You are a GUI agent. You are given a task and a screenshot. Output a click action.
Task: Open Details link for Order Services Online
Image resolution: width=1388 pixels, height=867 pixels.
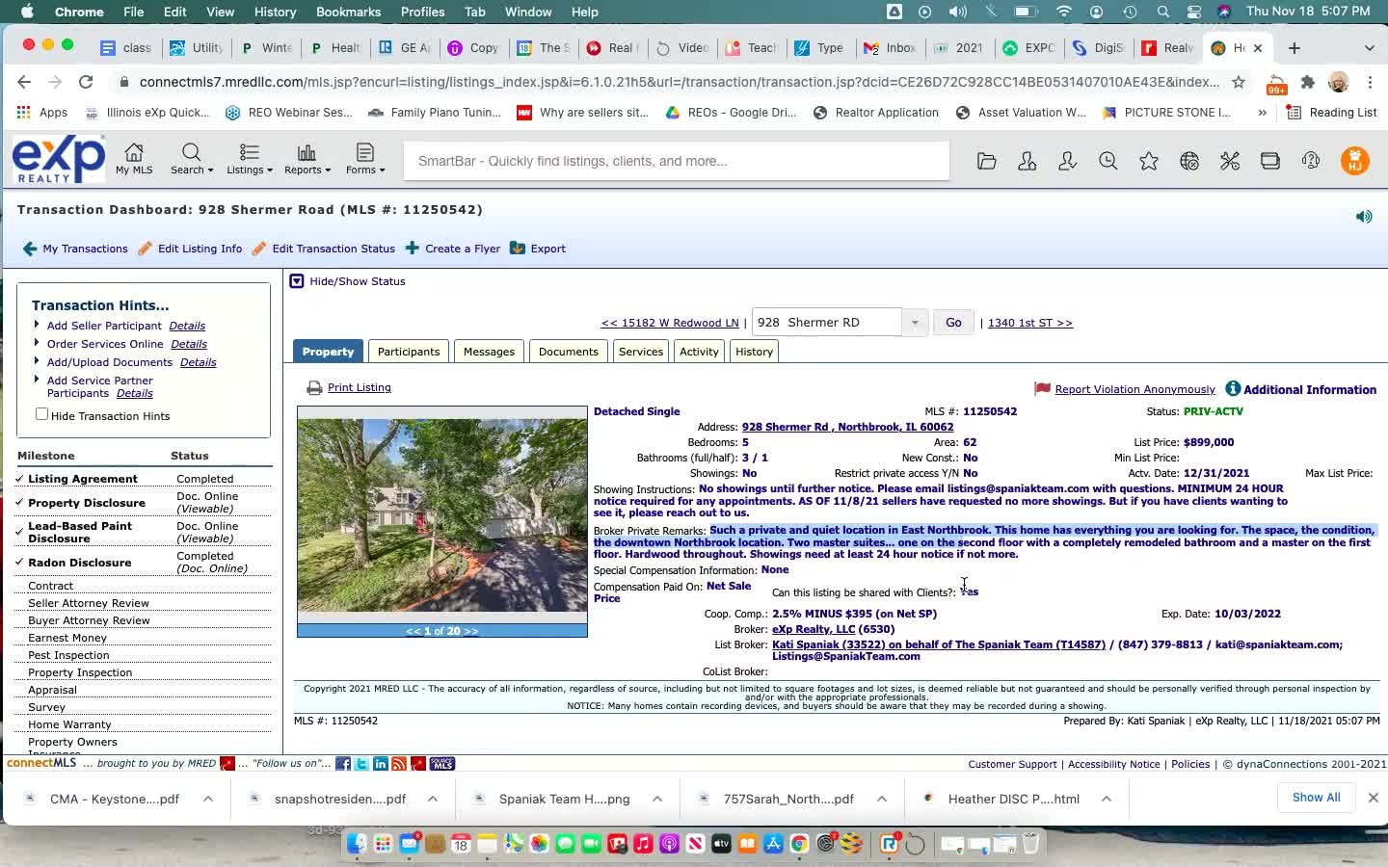(x=189, y=344)
